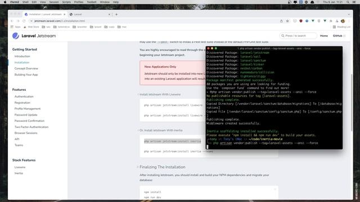360x202 pixels.
Task: Click the Home link in header
Action: point(324,36)
